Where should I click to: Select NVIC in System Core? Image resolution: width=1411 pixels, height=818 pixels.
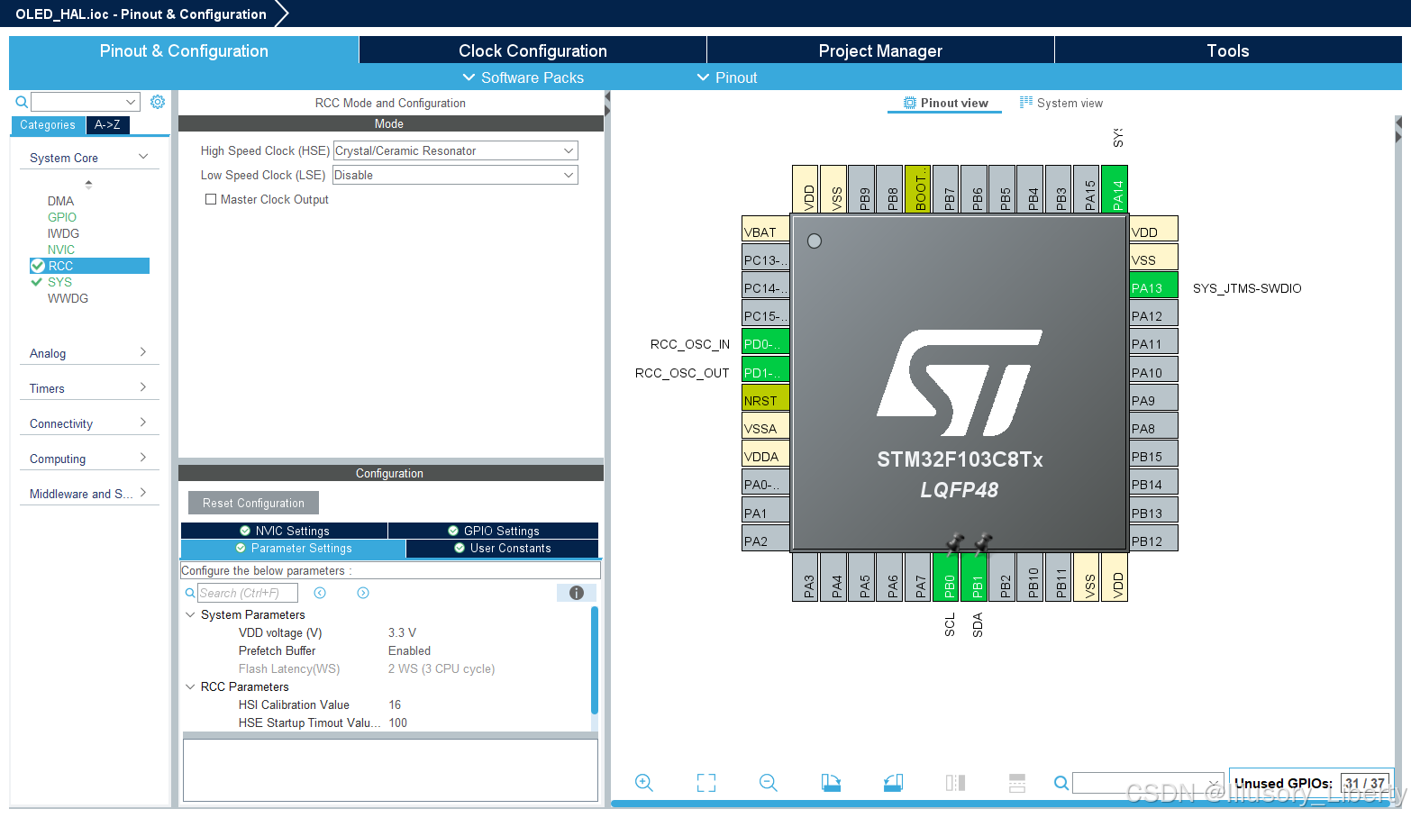click(61, 250)
